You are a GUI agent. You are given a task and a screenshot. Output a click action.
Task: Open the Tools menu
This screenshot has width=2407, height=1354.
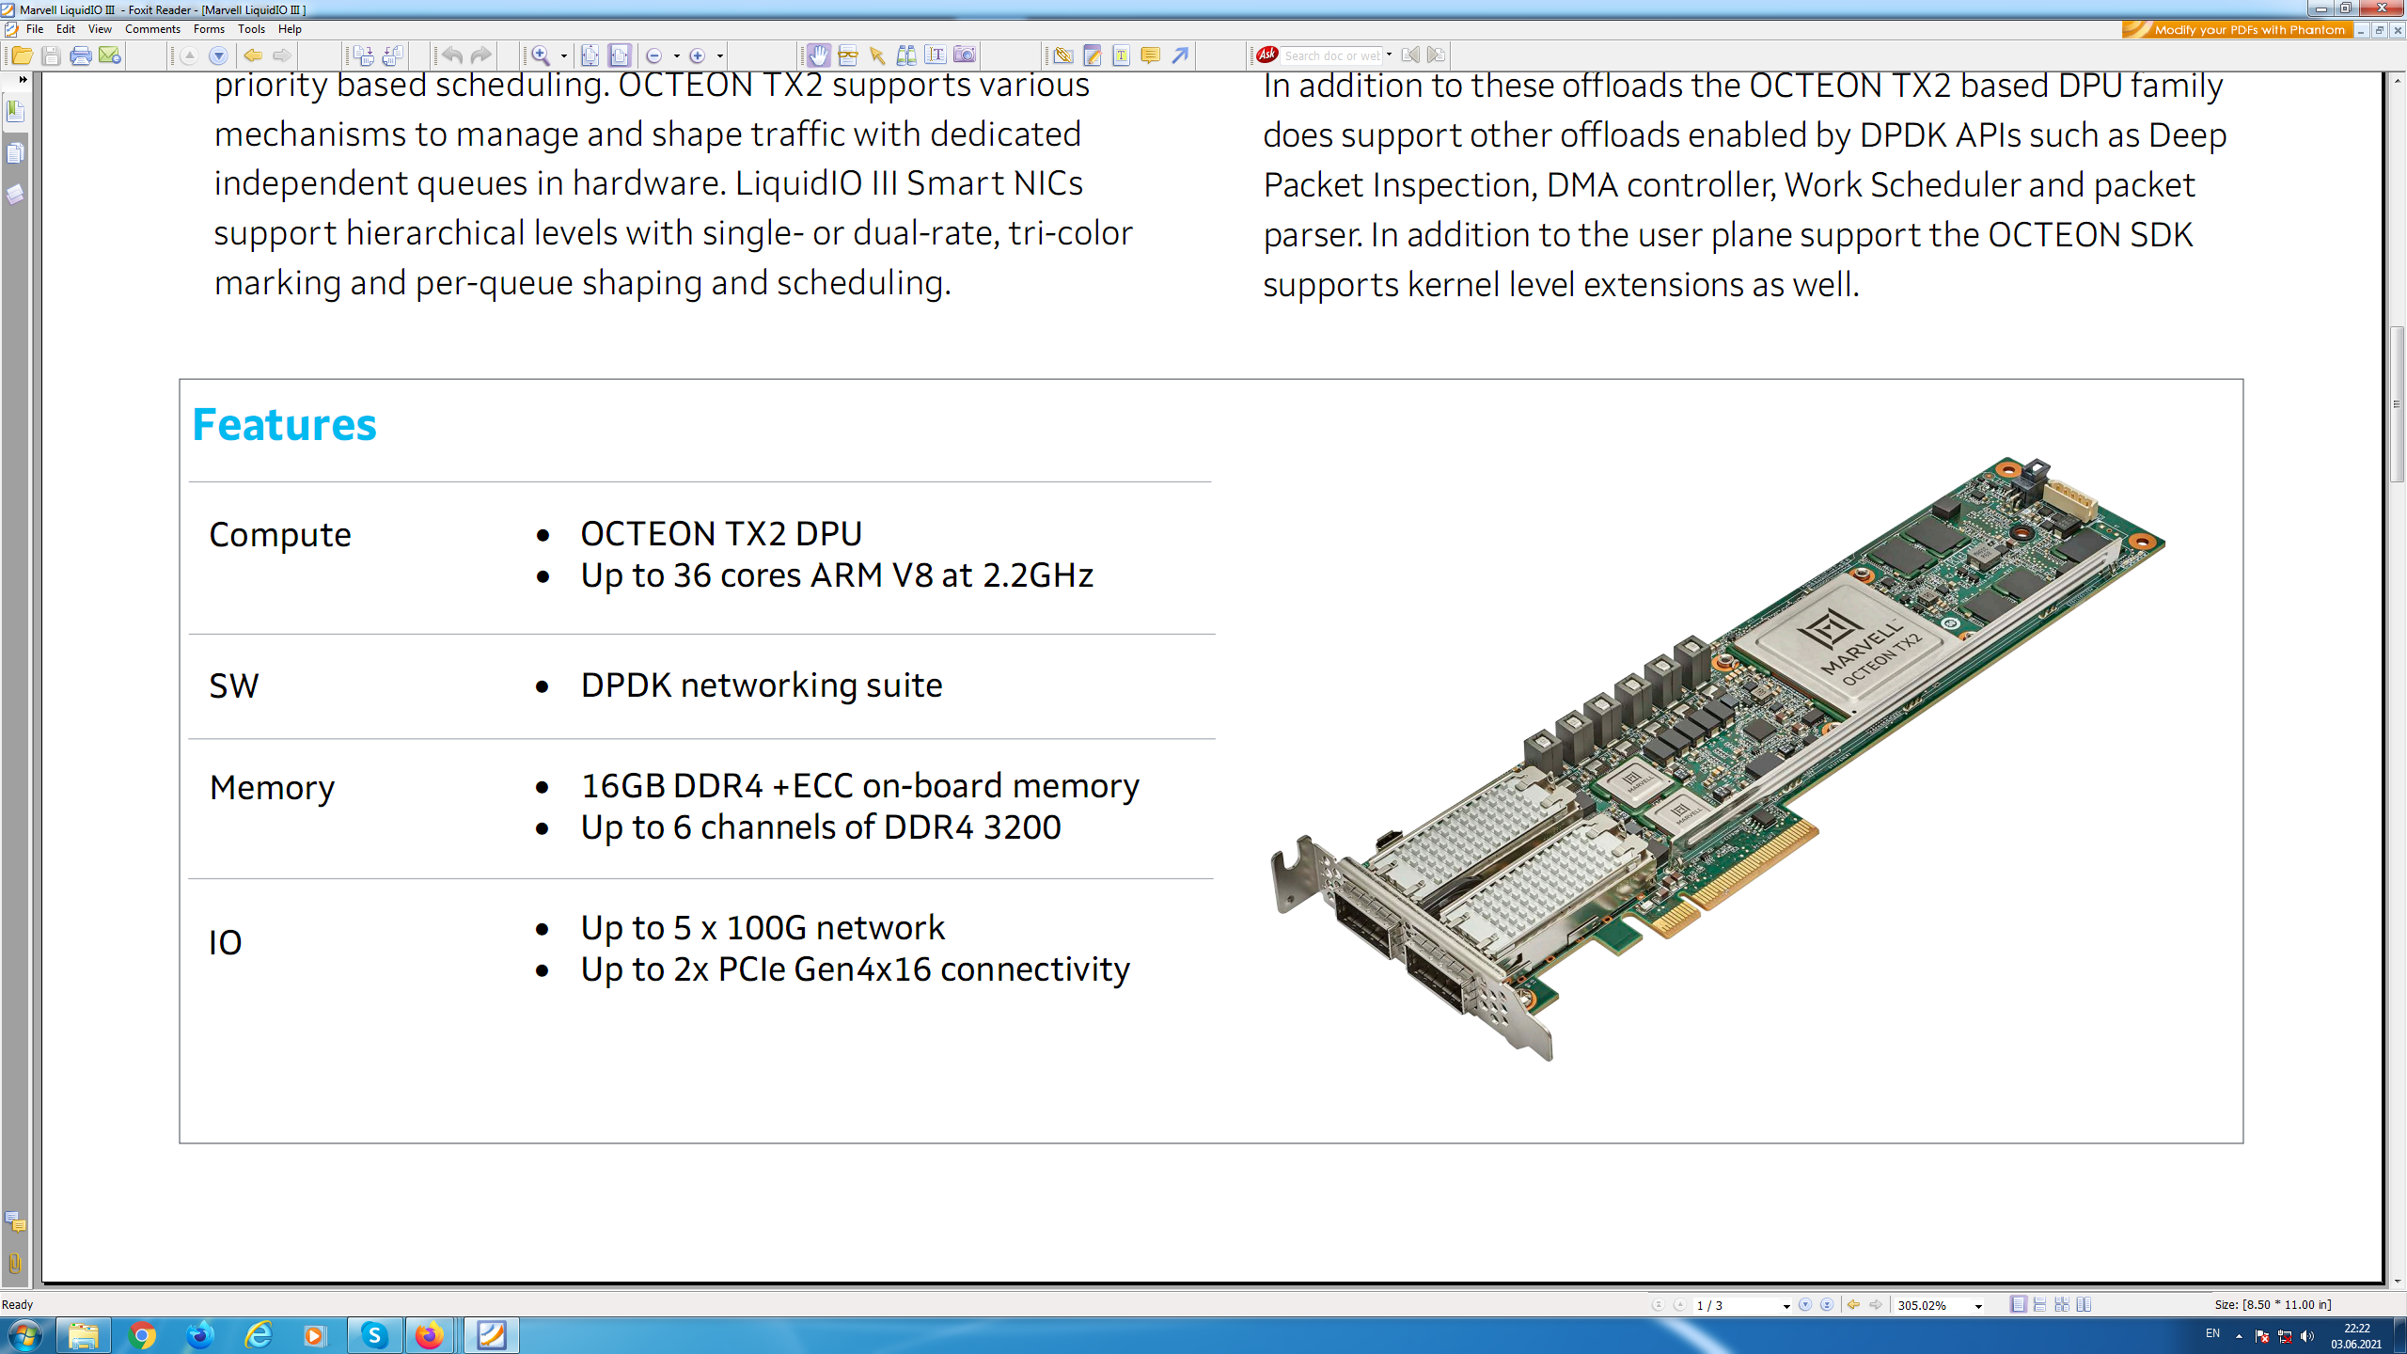click(x=251, y=29)
